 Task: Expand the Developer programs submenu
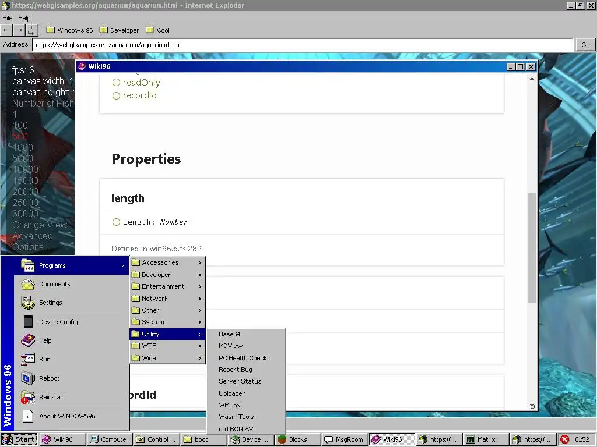167,275
